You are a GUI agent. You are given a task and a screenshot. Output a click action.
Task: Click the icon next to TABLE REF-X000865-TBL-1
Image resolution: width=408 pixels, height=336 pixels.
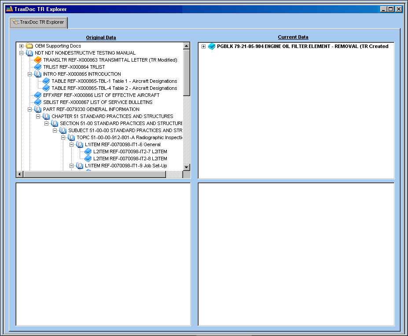point(46,81)
